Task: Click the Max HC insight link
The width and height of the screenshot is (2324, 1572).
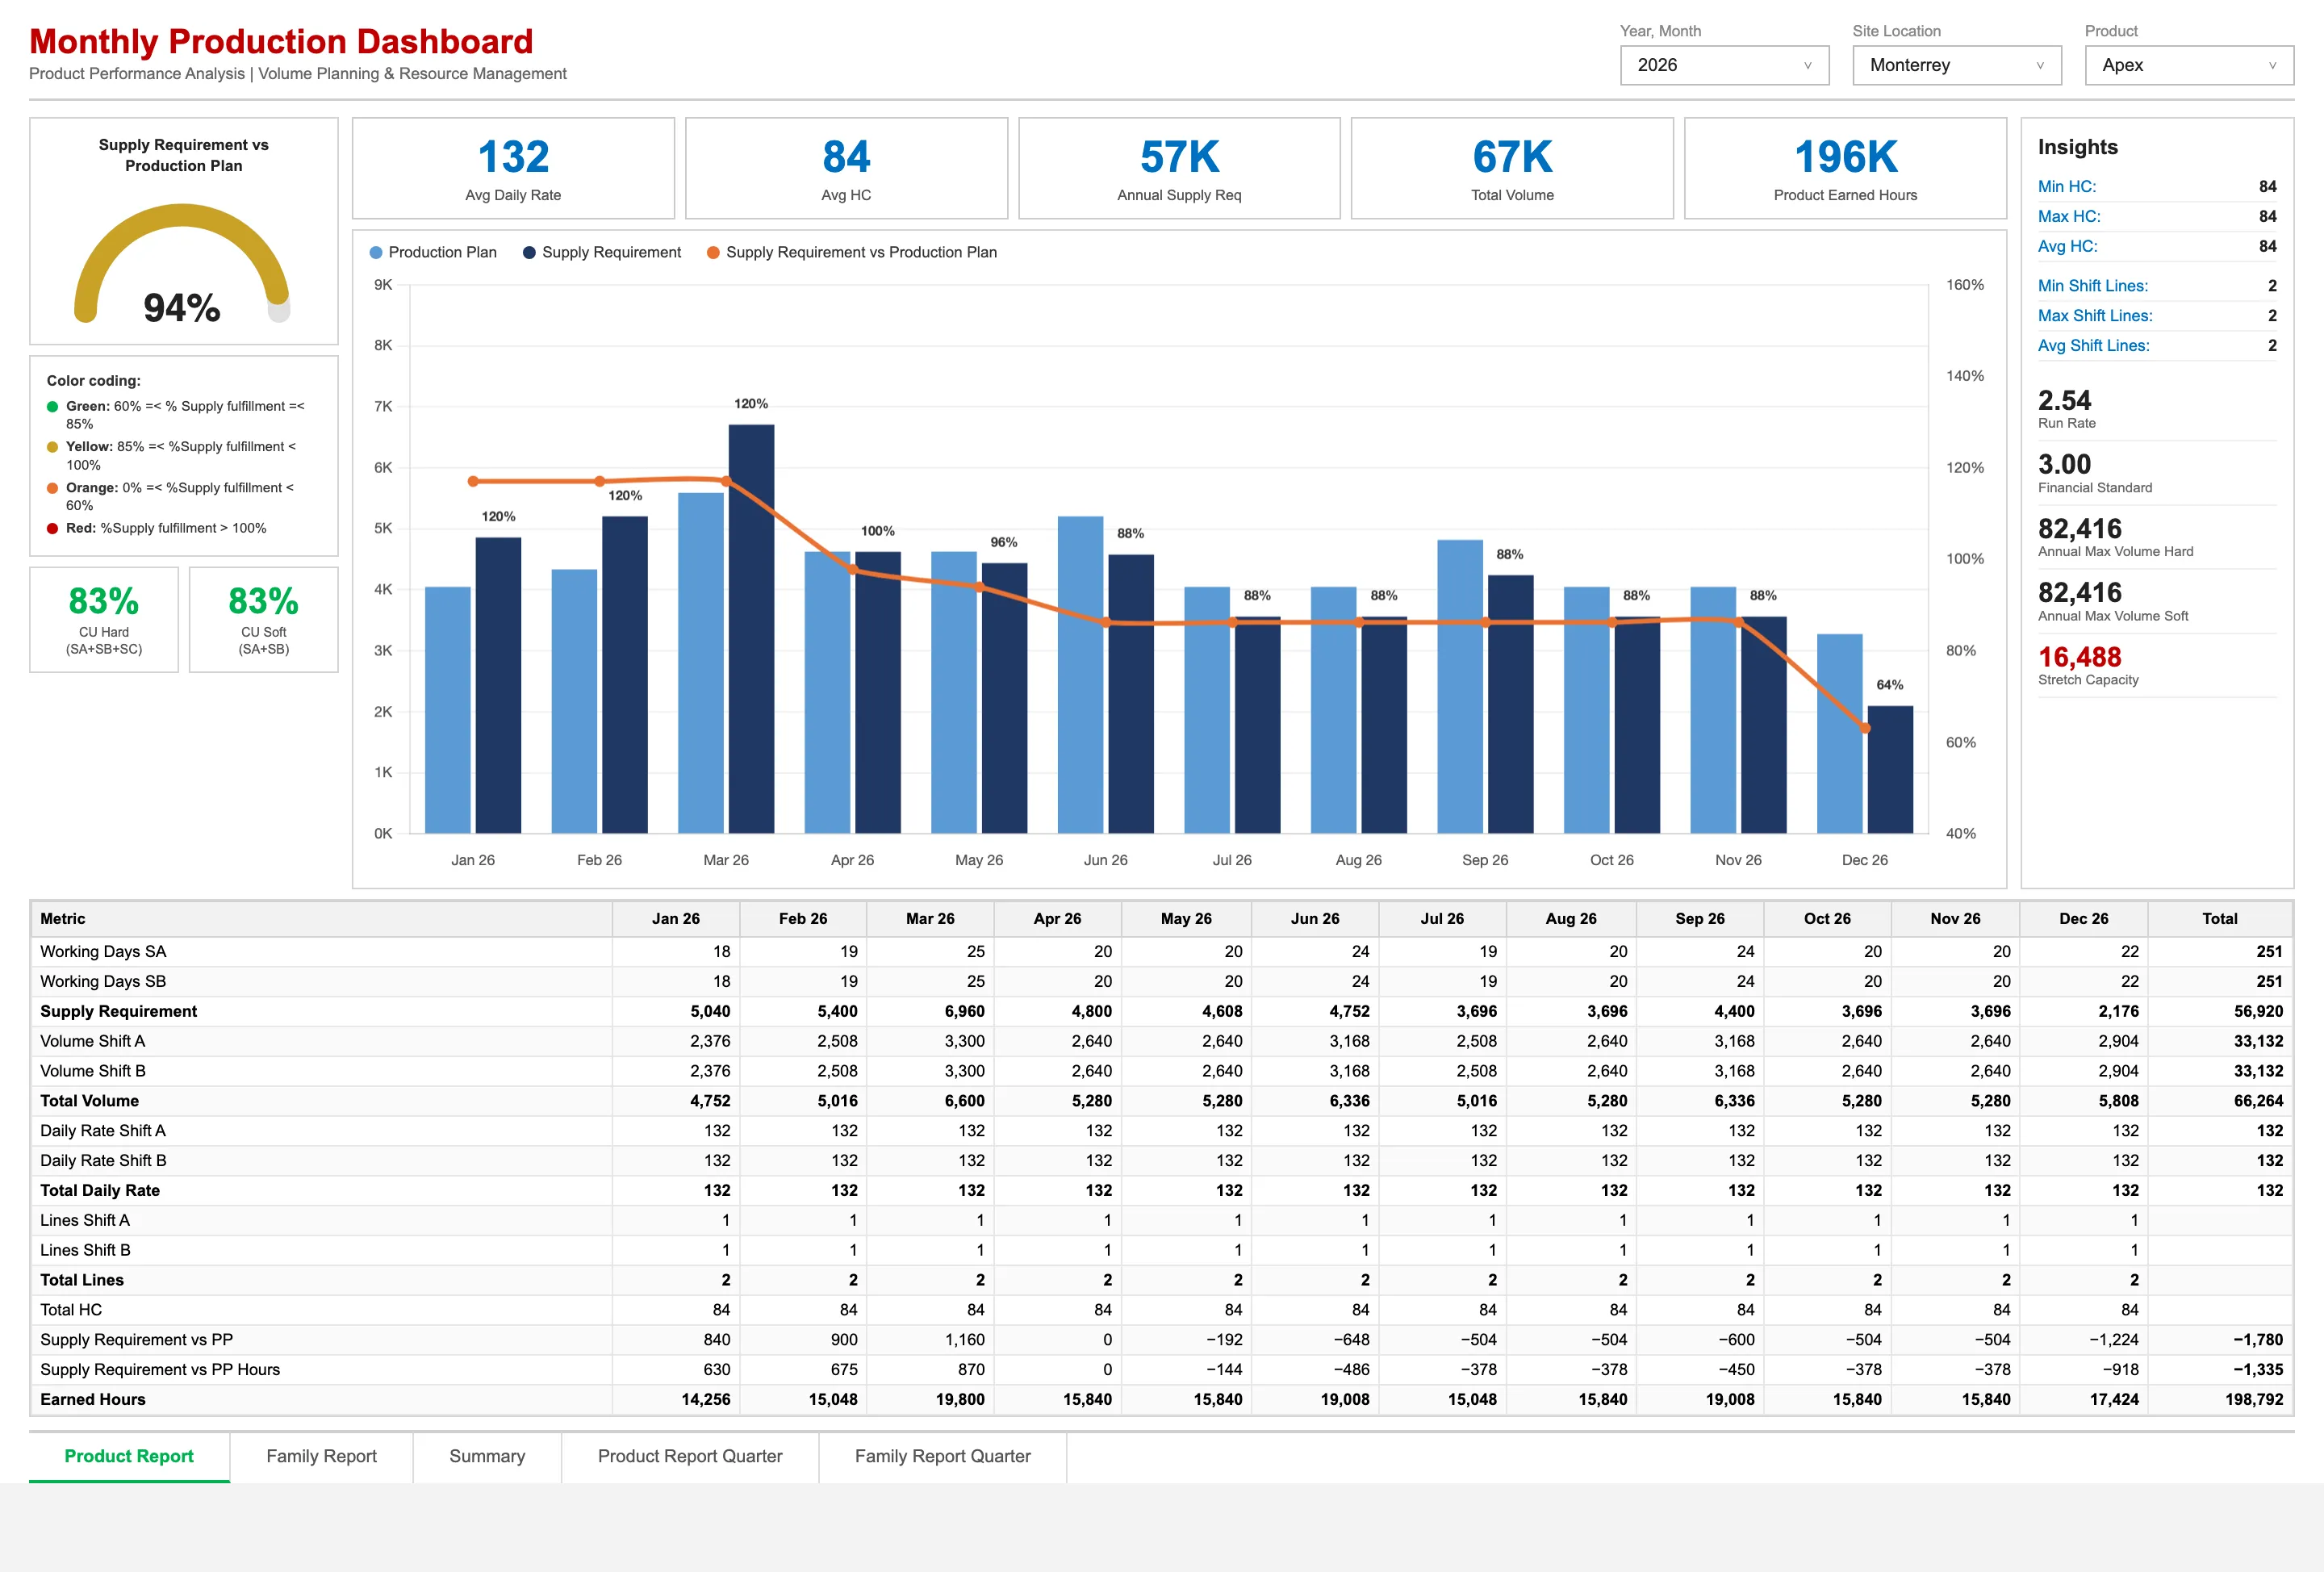Action: tap(2069, 216)
